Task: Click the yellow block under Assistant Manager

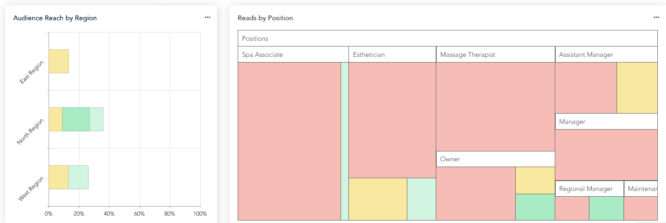Action: click(x=637, y=88)
